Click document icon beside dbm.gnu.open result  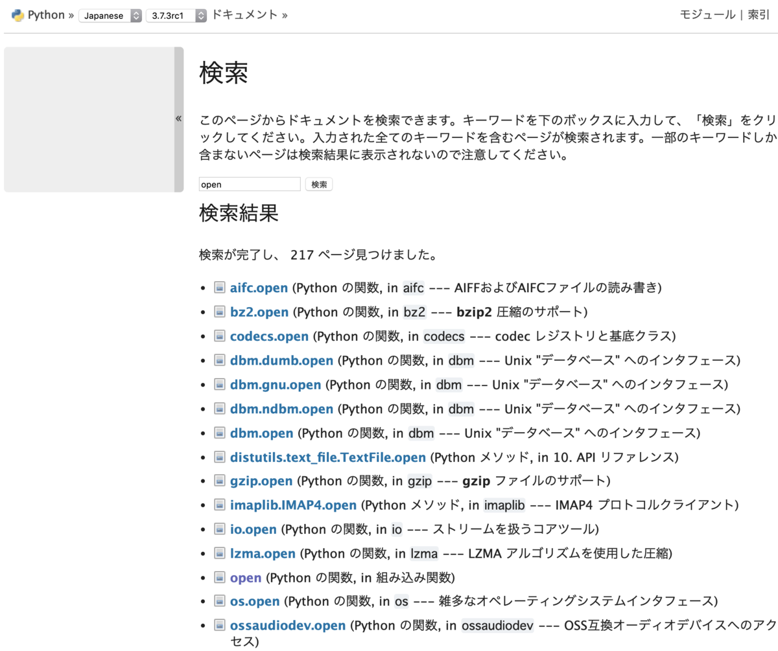click(219, 384)
